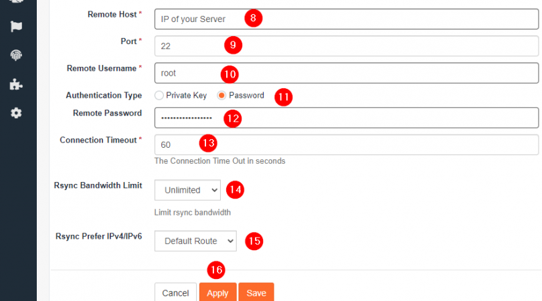Open the Rsync Bandwidth Limit dropdown
This screenshot has width=542, height=301.
(187, 190)
